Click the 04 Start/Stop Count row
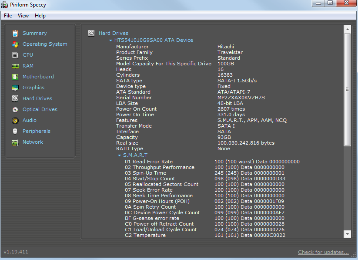 (x=205, y=179)
